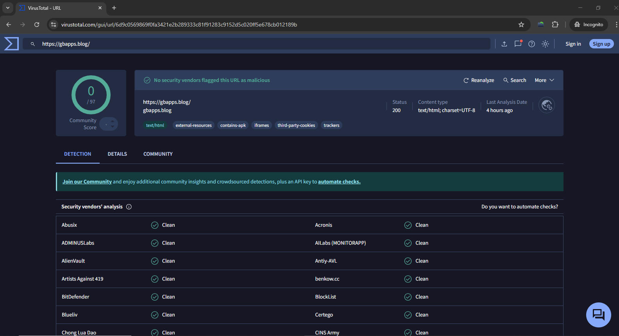Bookmark this page with the star icon
Viewport: 619px width, 336px height.
[x=521, y=25]
